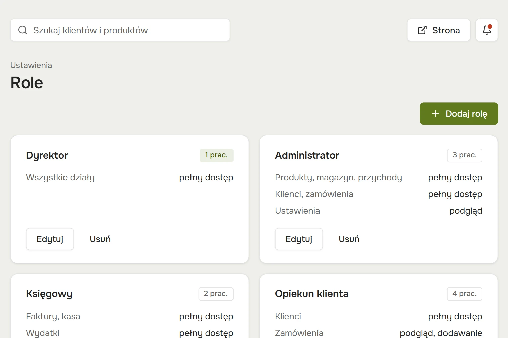This screenshot has height=338, width=508.
Task: Click pełny dostęp beside Faktury, kasa
Action: (x=206, y=317)
